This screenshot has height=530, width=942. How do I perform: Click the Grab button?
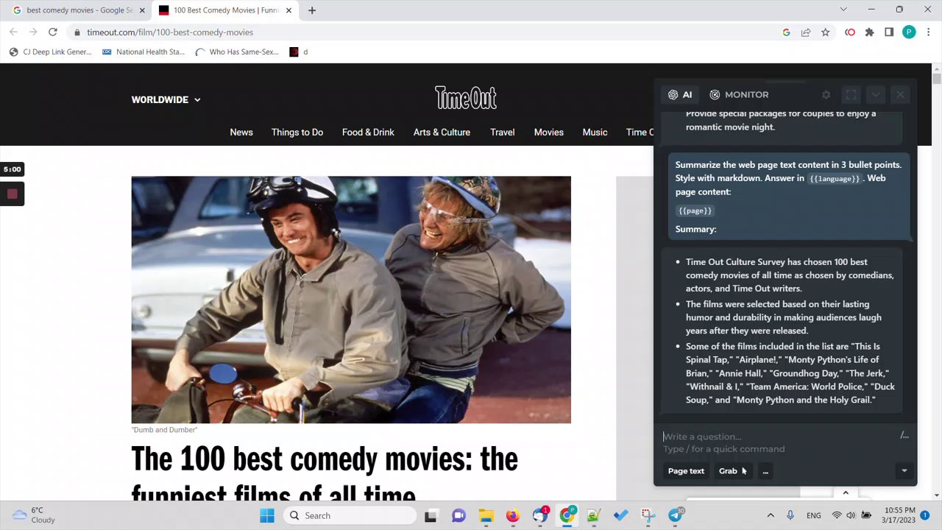[x=728, y=471]
